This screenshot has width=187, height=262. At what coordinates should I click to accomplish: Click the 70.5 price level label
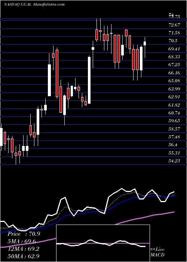pos(173,41)
